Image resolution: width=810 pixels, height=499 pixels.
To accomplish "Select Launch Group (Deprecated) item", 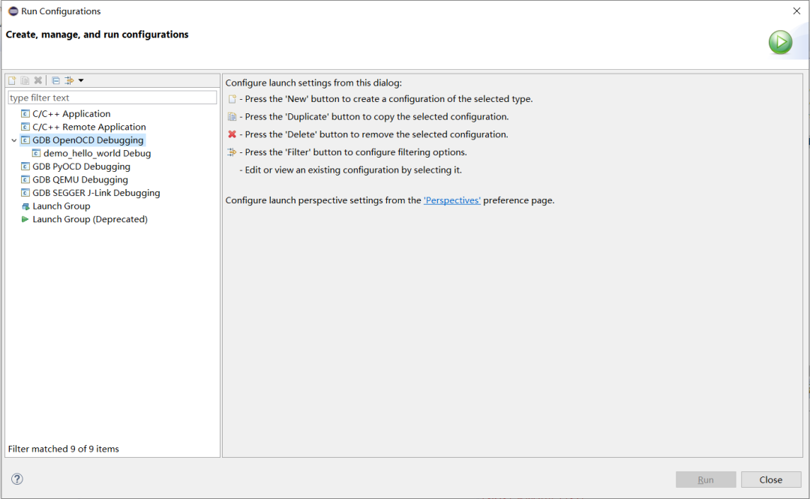I will point(90,219).
